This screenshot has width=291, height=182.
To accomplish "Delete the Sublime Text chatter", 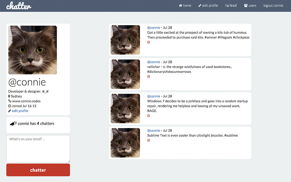I will pos(148,141).
